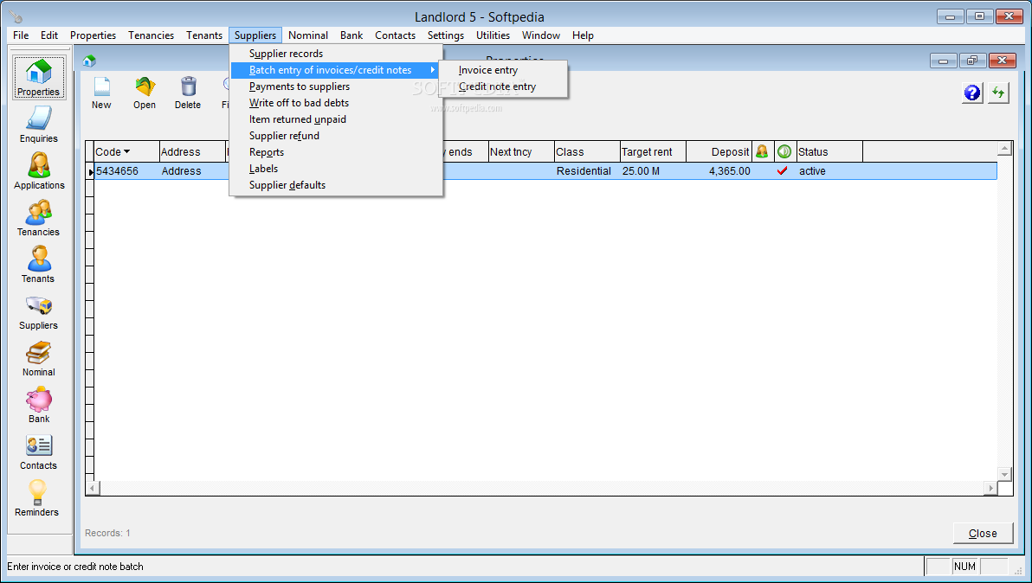Open the Properties sidebar icon

point(39,78)
